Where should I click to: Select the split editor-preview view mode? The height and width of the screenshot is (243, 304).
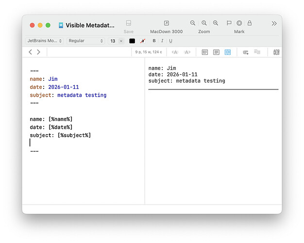click(x=228, y=52)
